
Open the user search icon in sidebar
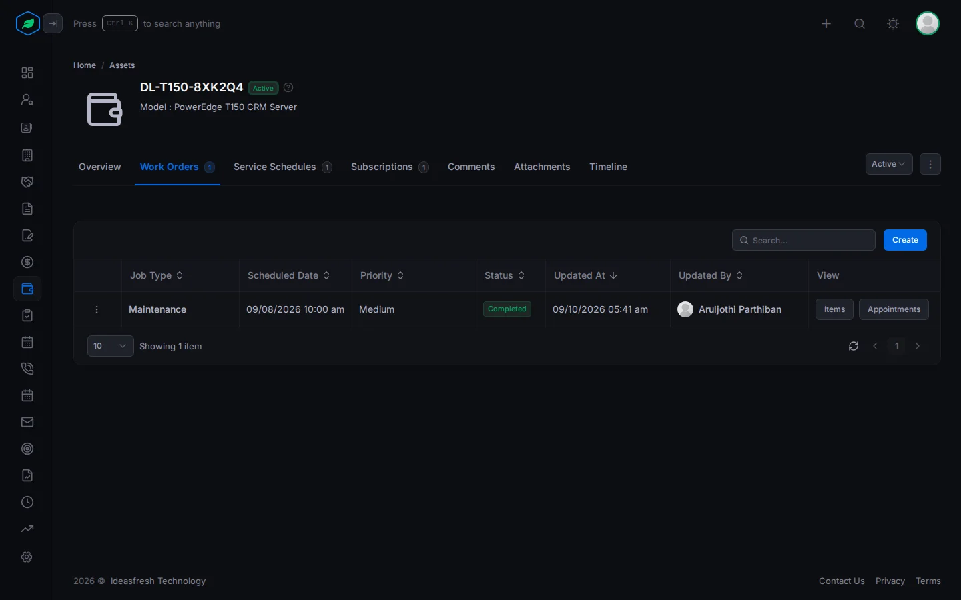[x=27, y=99]
